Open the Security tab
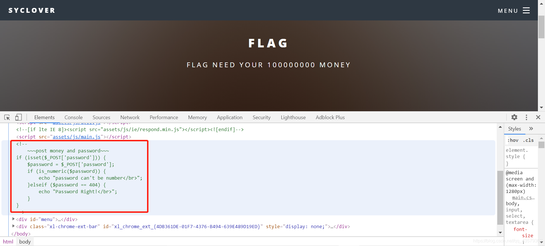This screenshot has width=545, height=246. click(261, 117)
